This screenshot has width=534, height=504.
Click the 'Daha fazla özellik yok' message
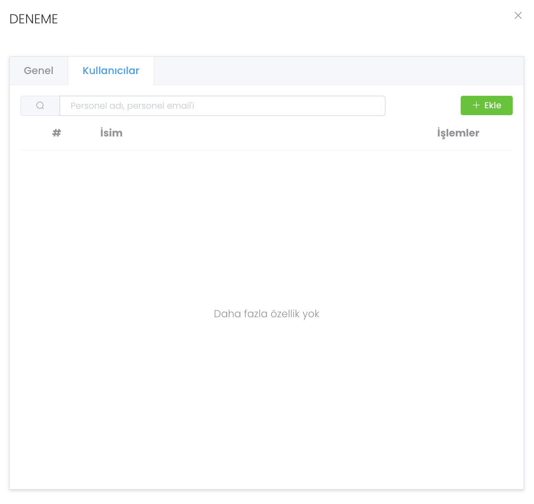[266, 314]
